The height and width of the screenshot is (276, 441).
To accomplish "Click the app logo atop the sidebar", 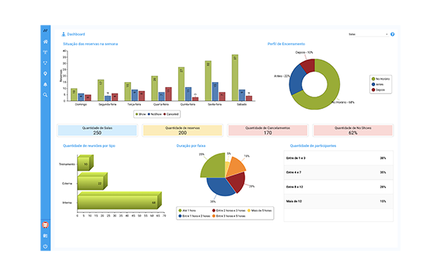I will point(45,30).
